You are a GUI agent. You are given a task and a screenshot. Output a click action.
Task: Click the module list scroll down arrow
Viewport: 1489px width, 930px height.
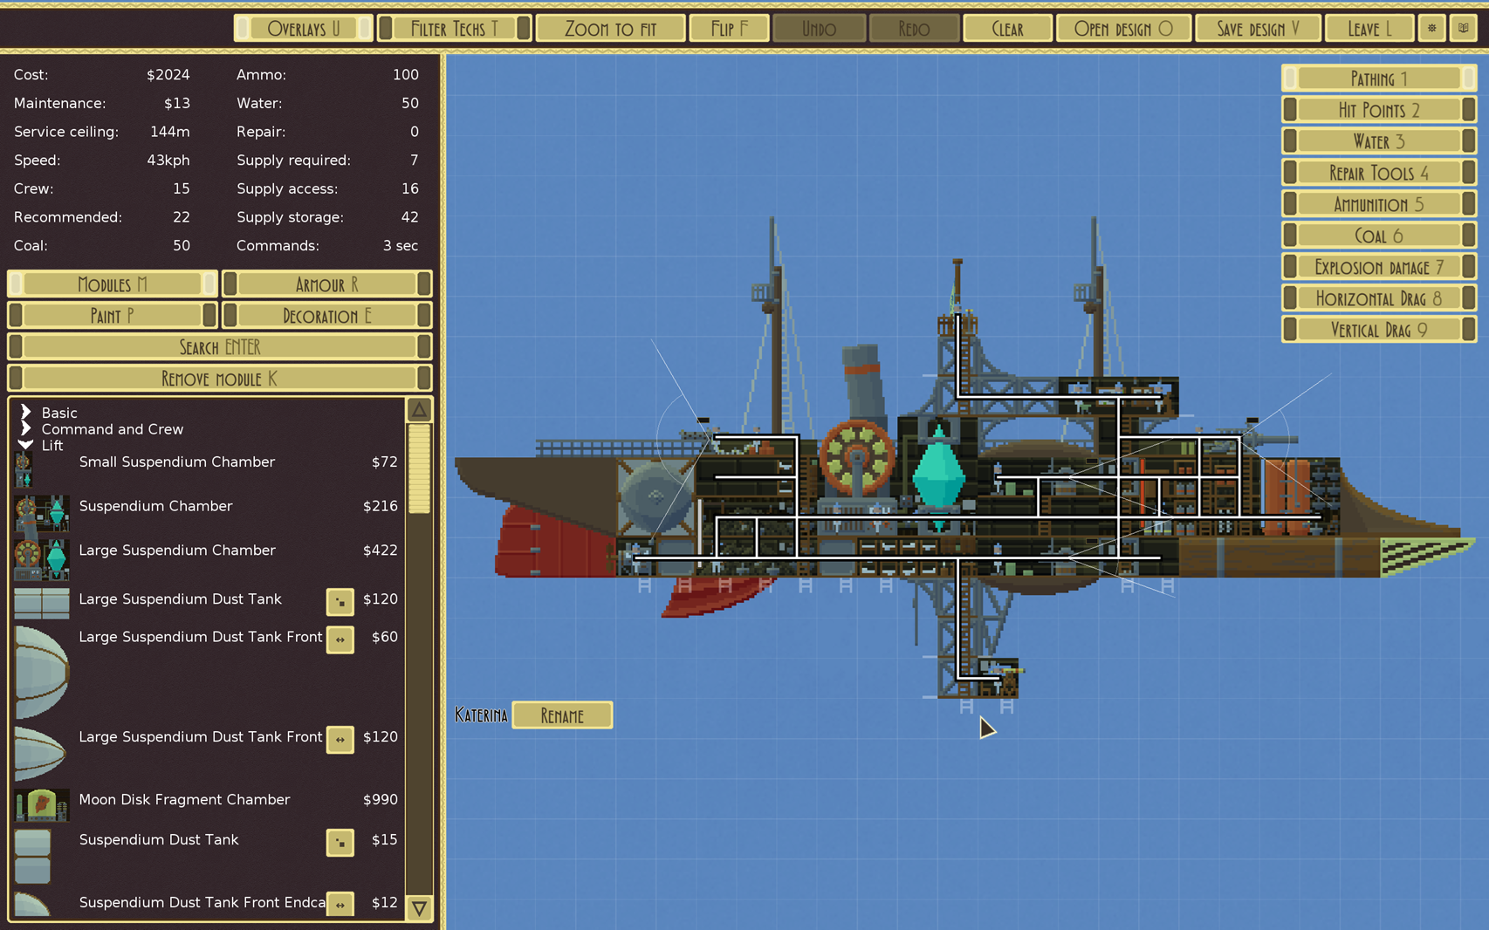click(x=420, y=908)
